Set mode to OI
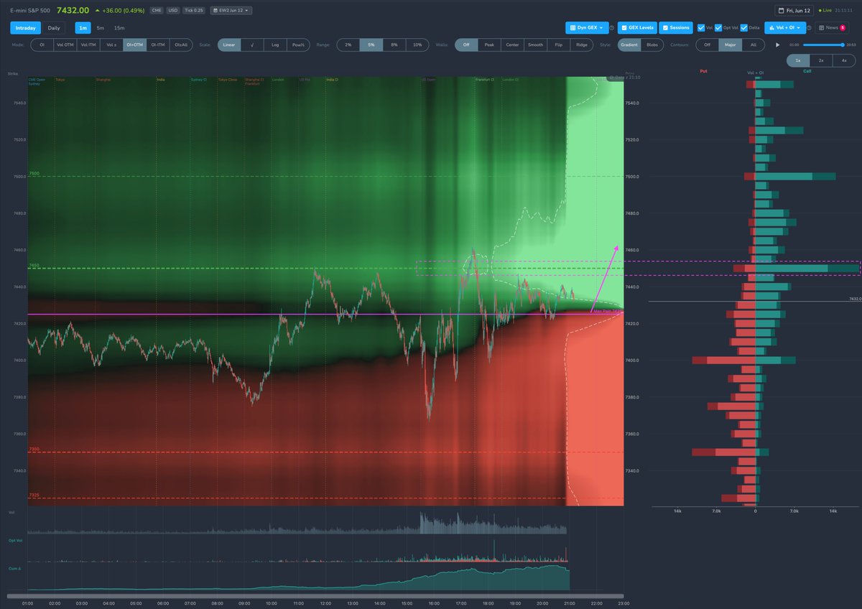This screenshot has width=862, height=609. pos(42,45)
